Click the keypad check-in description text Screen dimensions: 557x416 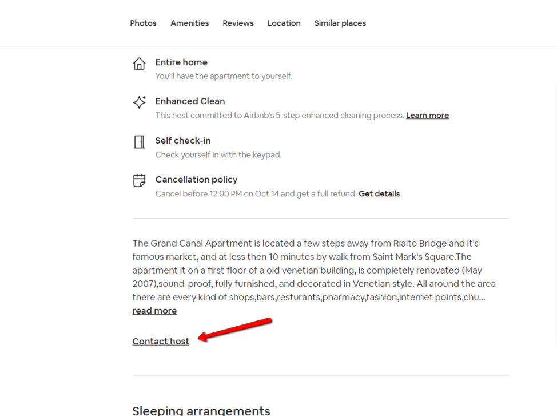[x=218, y=154]
